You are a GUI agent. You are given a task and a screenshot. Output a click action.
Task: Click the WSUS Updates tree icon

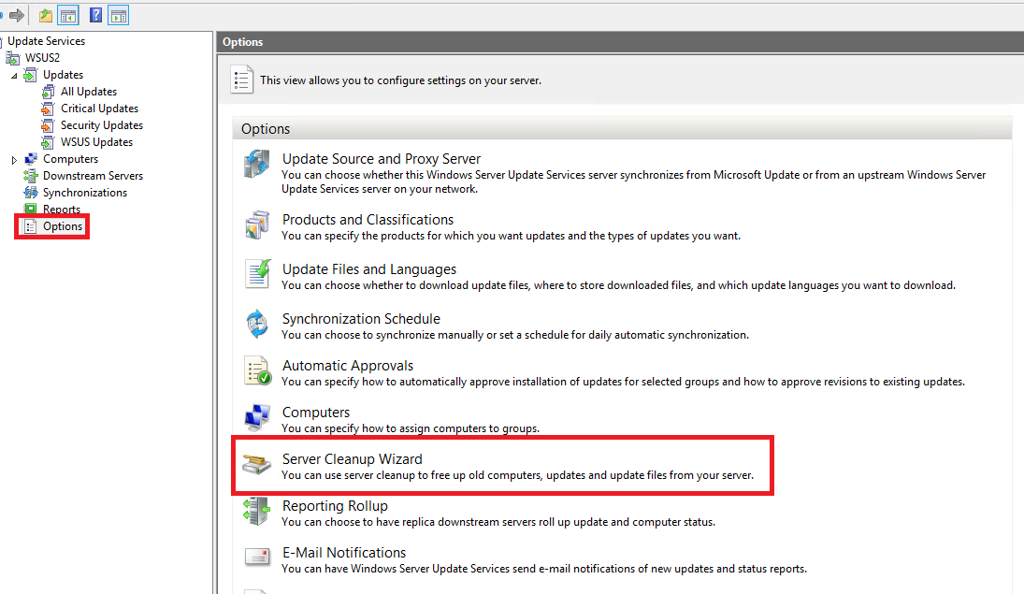(48, 142)
